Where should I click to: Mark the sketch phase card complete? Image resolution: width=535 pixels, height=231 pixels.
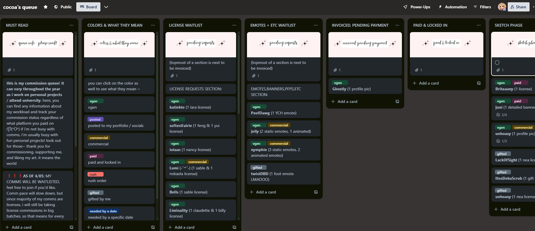tap(497, 62)
